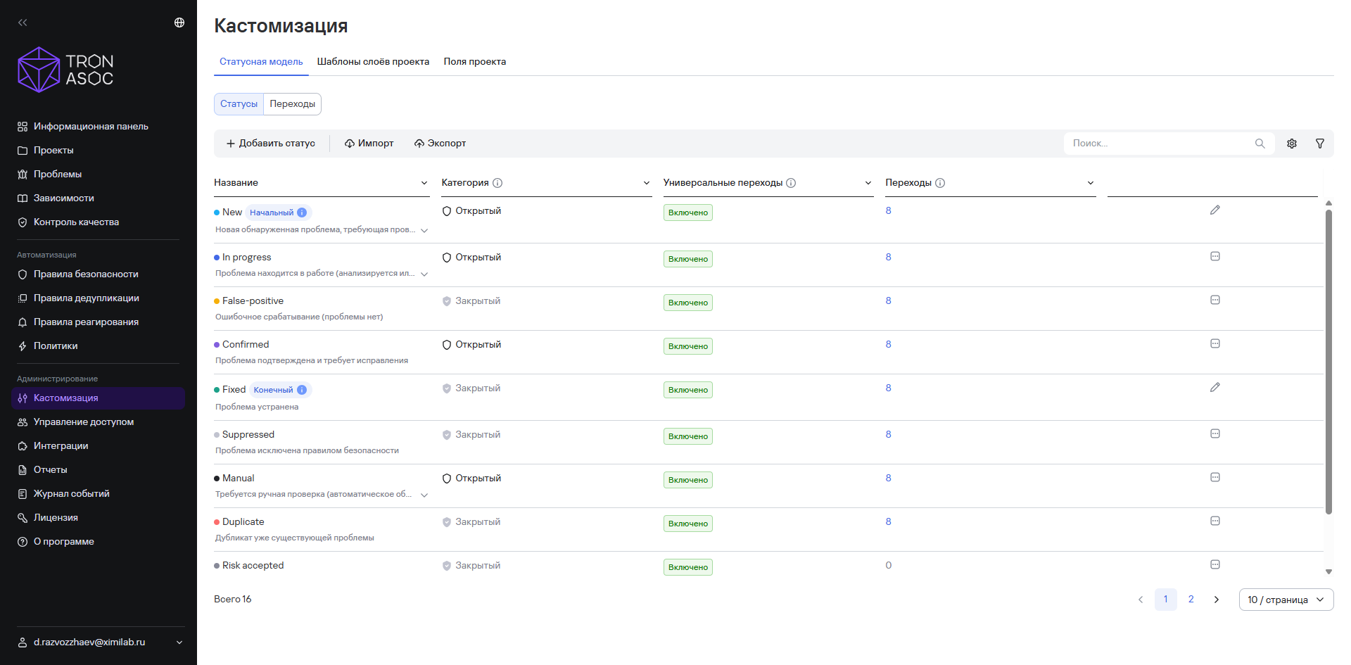1351x665 pixels.
Task: Open Политики section
Action: pos(56,346)
